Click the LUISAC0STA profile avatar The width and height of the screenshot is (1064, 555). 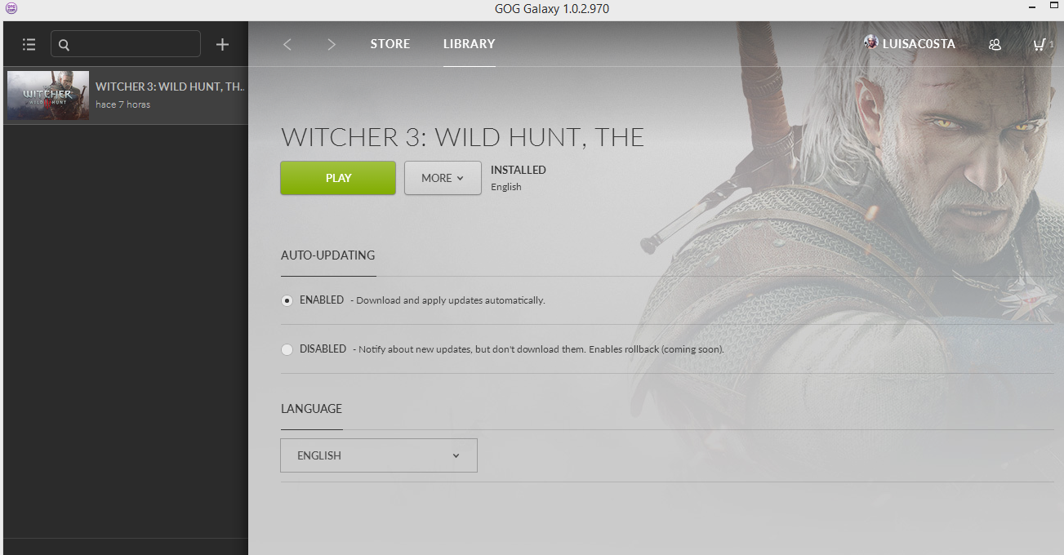pos(871,42)
